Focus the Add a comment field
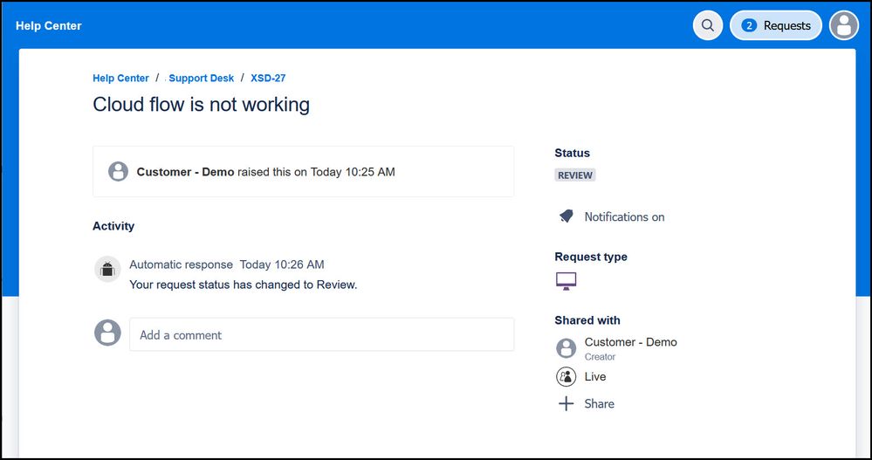Screen dimensions: 872x460 [x=321, y=334]
